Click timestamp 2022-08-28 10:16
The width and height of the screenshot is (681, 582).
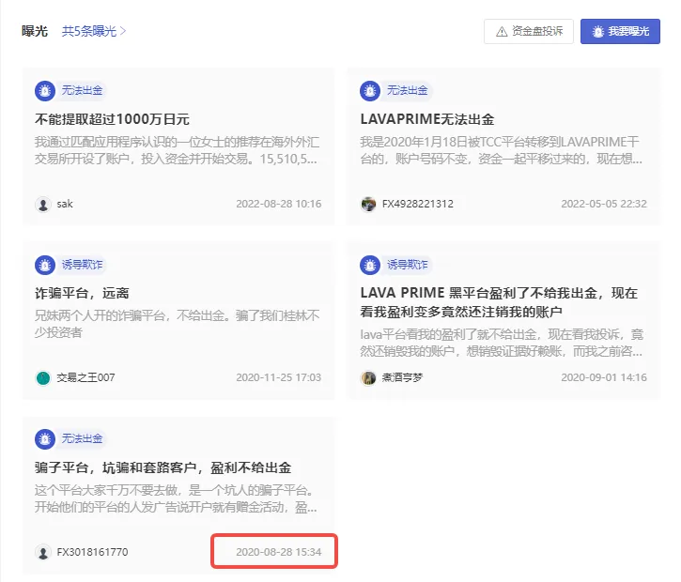click(278, 204)
